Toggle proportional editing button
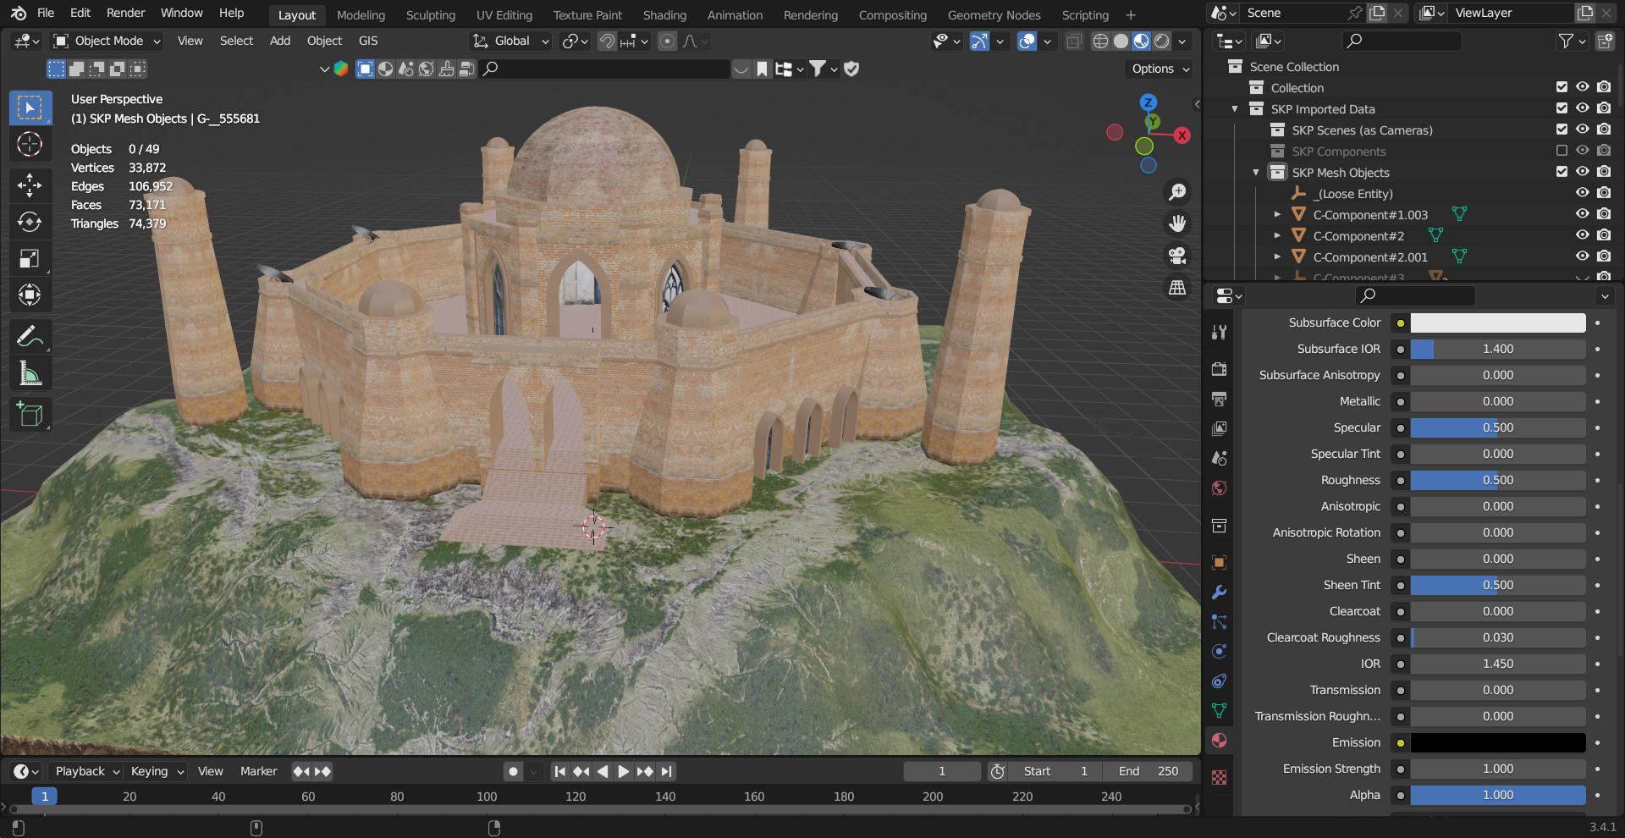The height and width of the screenshot is (838, 1625). click(667, 41)
